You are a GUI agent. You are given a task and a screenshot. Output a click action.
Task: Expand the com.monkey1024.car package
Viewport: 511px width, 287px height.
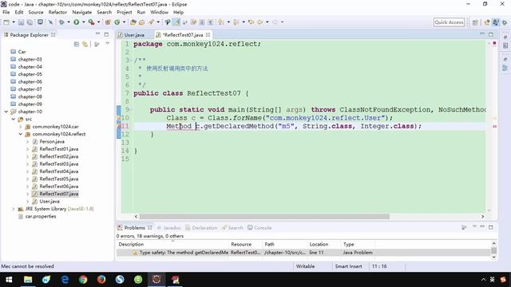click(x=21, y=127)
